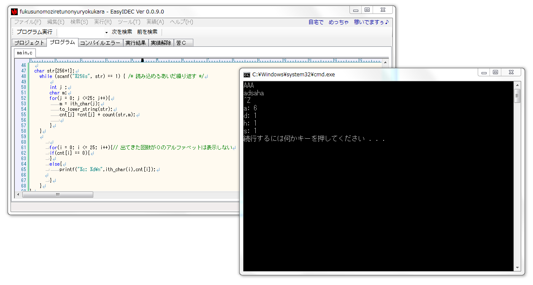
Task: Select the main.c editor tab
Action: [24, 53]
